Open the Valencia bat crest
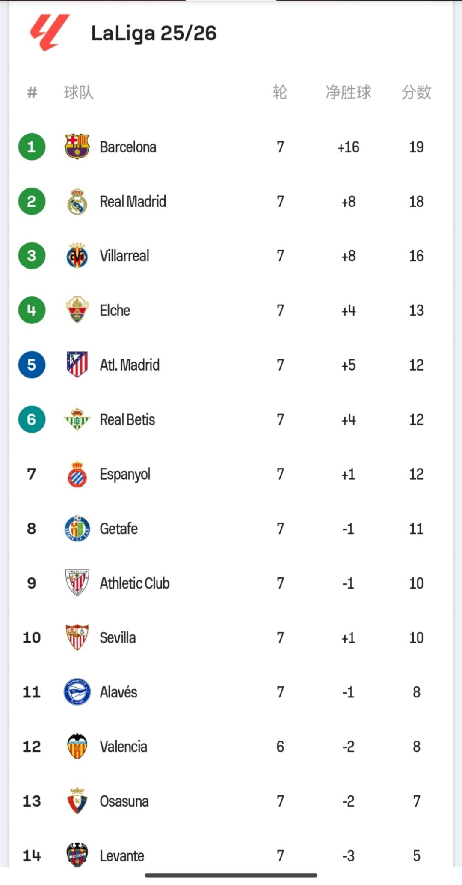 pos(77,746)
